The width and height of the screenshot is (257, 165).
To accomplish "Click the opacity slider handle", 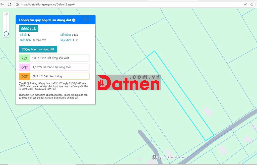I will pos(6,34).
